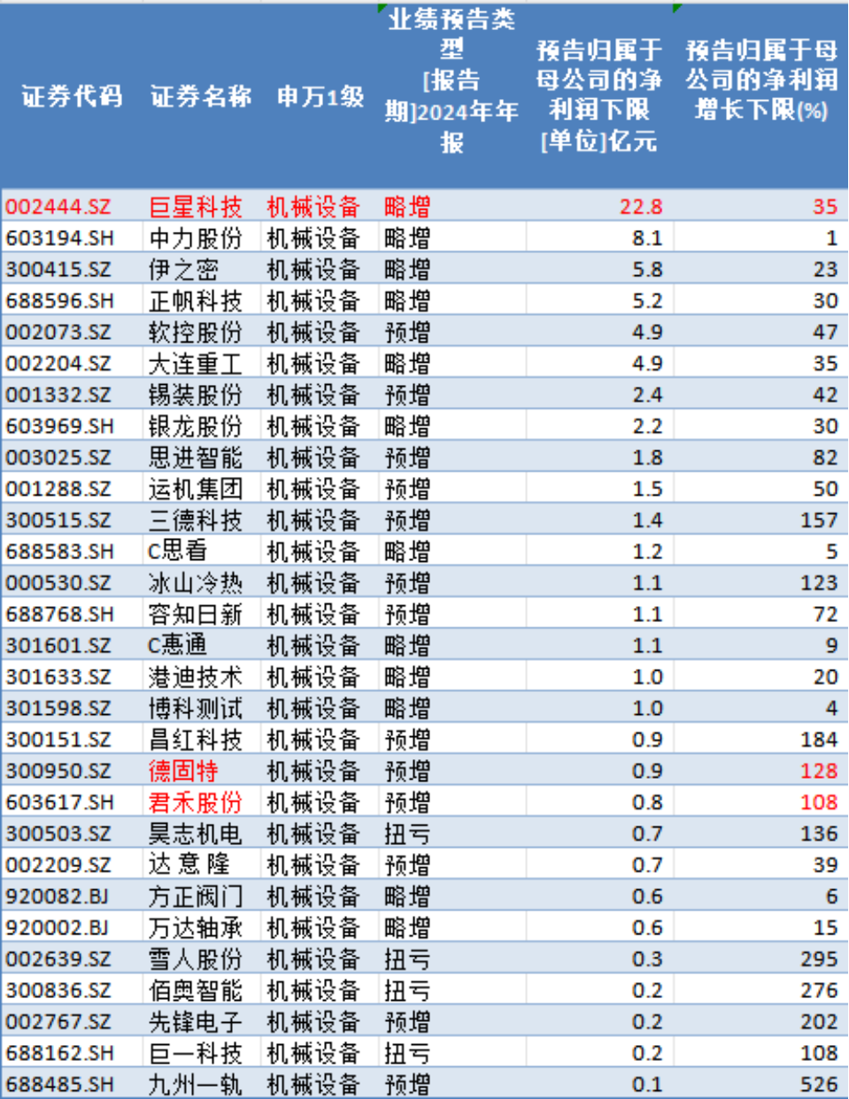Select the 申万1级 column header
This screenshot has width=849, height=1099.
[320, 96]
